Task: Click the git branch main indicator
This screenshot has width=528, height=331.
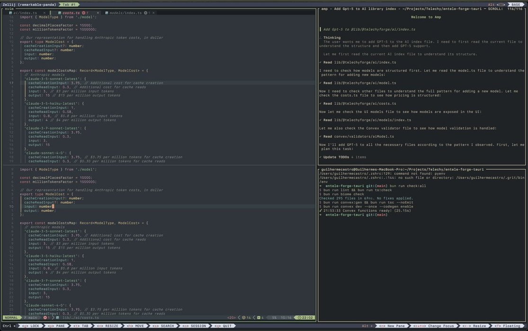Action: 32,318
